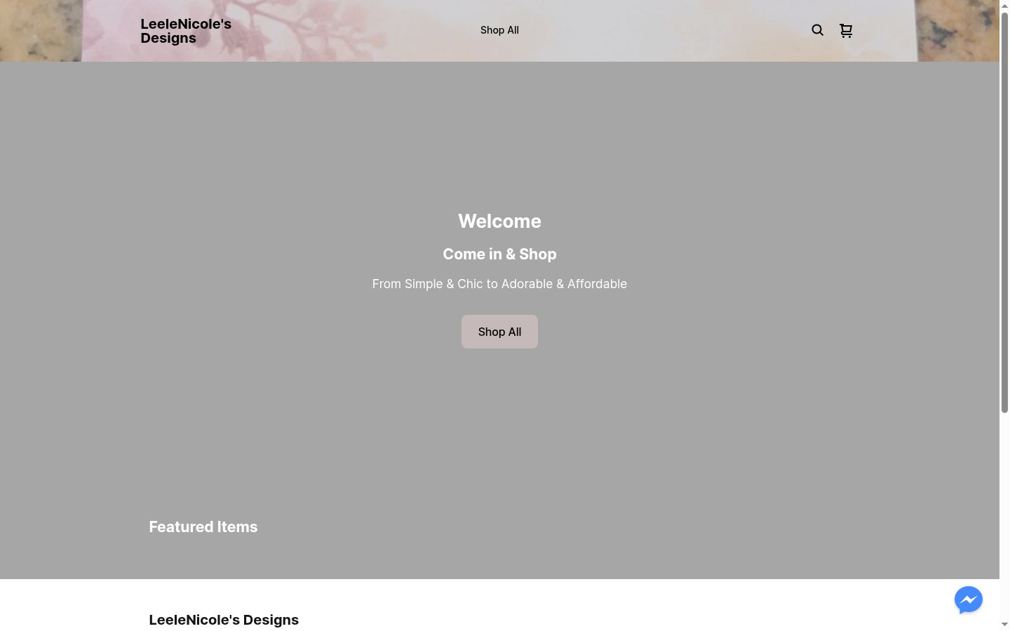
Task: Click the scrollbar down arrow
Action: pos(1004,625)
